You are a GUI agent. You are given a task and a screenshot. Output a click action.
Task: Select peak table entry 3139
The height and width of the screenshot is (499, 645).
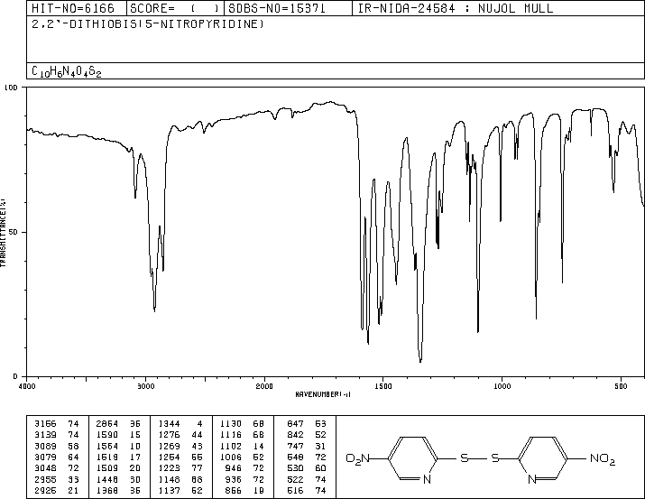[x=45, y=434]
